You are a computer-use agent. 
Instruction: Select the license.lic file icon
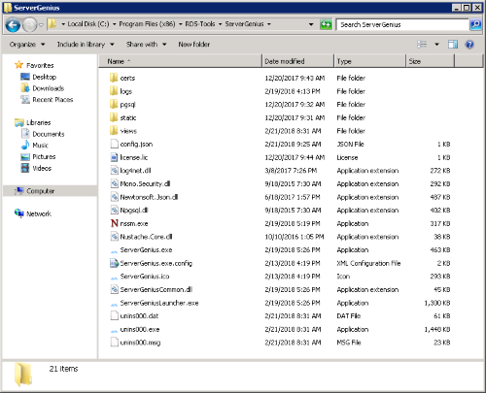tap(114, 157)
